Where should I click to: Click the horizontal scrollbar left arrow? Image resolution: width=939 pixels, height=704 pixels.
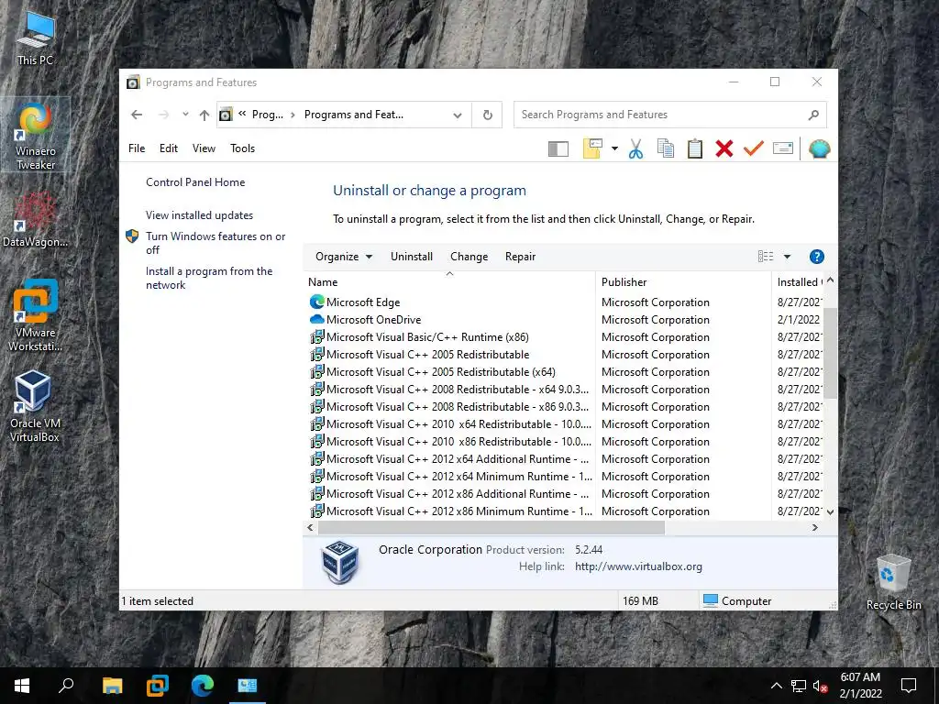(x=310, y=527)
